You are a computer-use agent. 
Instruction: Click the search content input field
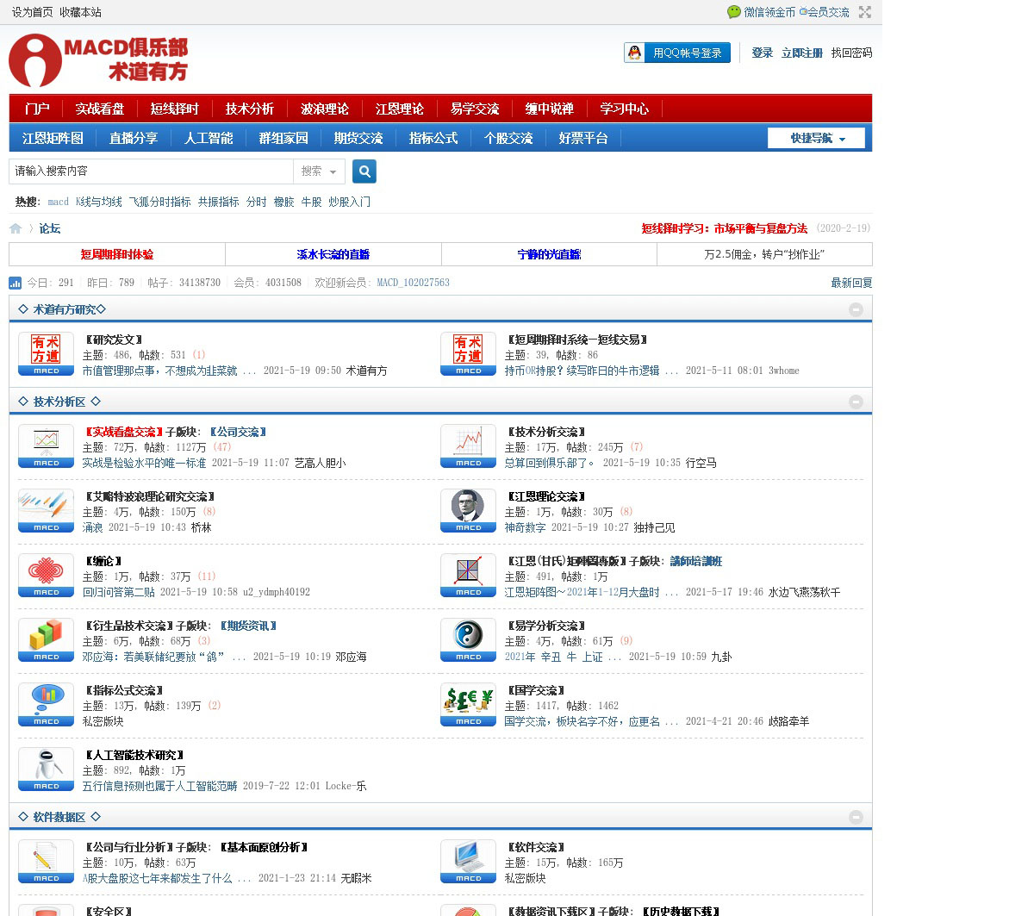click(x=151, y=171)
